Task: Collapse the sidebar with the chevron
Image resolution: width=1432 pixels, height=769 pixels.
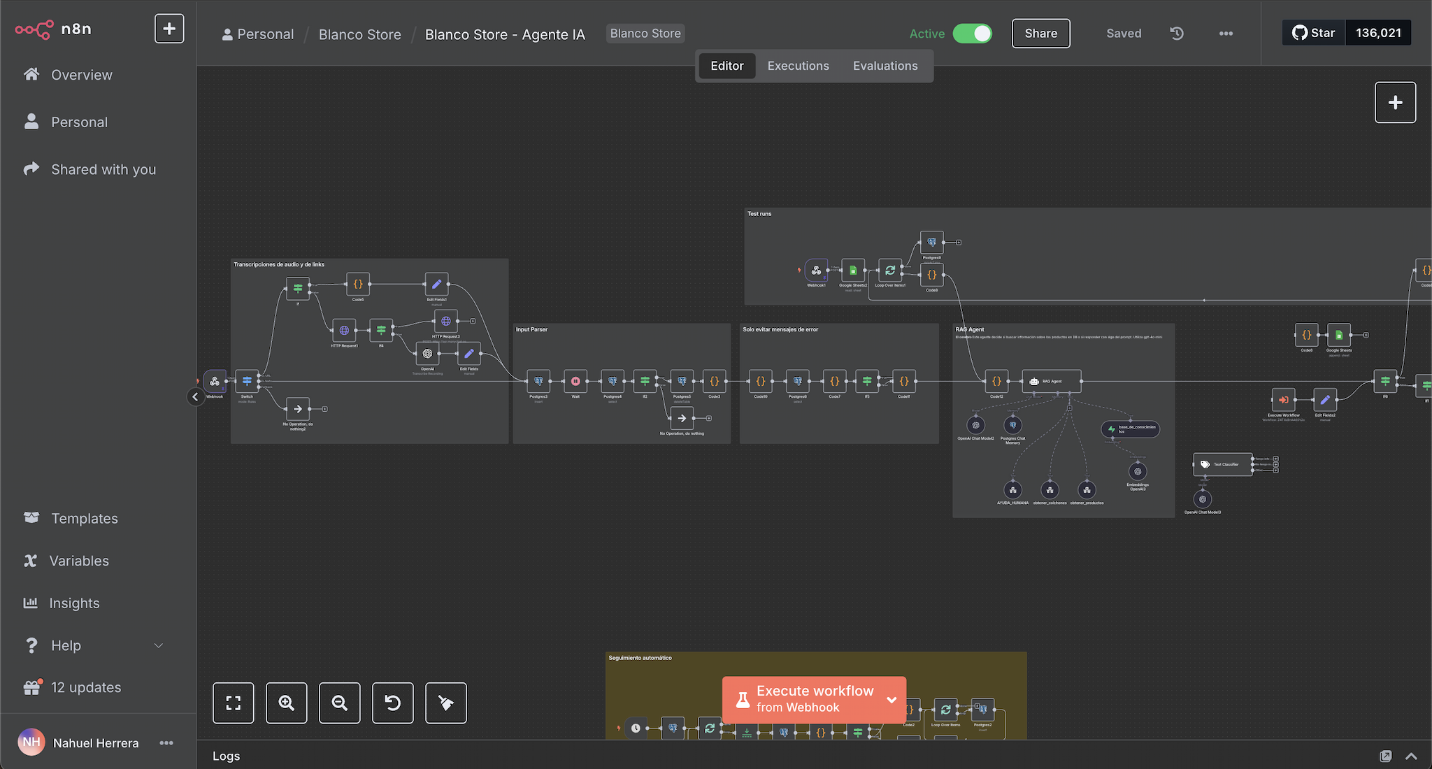Action: coord(195,397)
